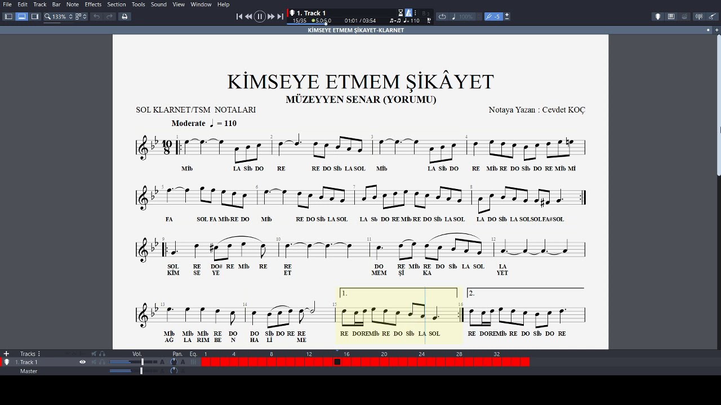This screenshot has height=405, width=721.
Task: Jump to the first bar
Action: 239,17
